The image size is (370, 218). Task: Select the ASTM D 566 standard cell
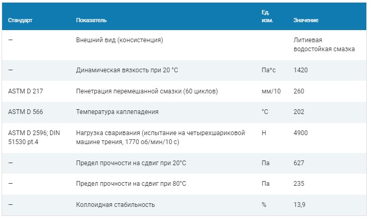click(25, 112)
